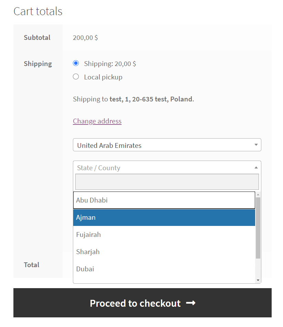The width and height of the screenshot is (283, 327).
Task: Choose Fujairah in the state list
Action: coord(164,235)
